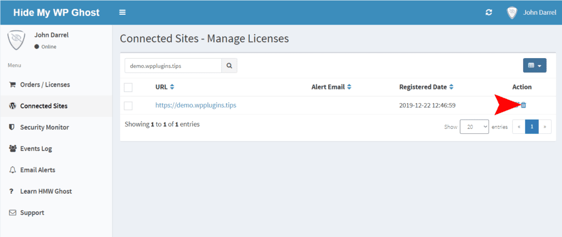Check the demo.wpplugins.tips row checkbox
This screenshot has height=237, width=562.
point(128,106)
